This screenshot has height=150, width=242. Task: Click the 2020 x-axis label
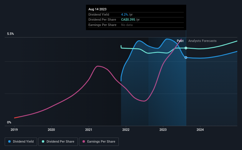51,130
